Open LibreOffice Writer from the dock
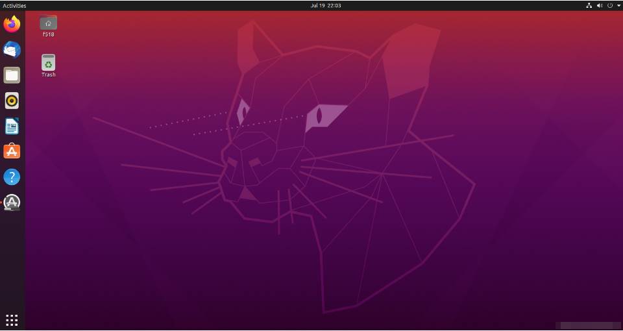 [x=12, y=127]
